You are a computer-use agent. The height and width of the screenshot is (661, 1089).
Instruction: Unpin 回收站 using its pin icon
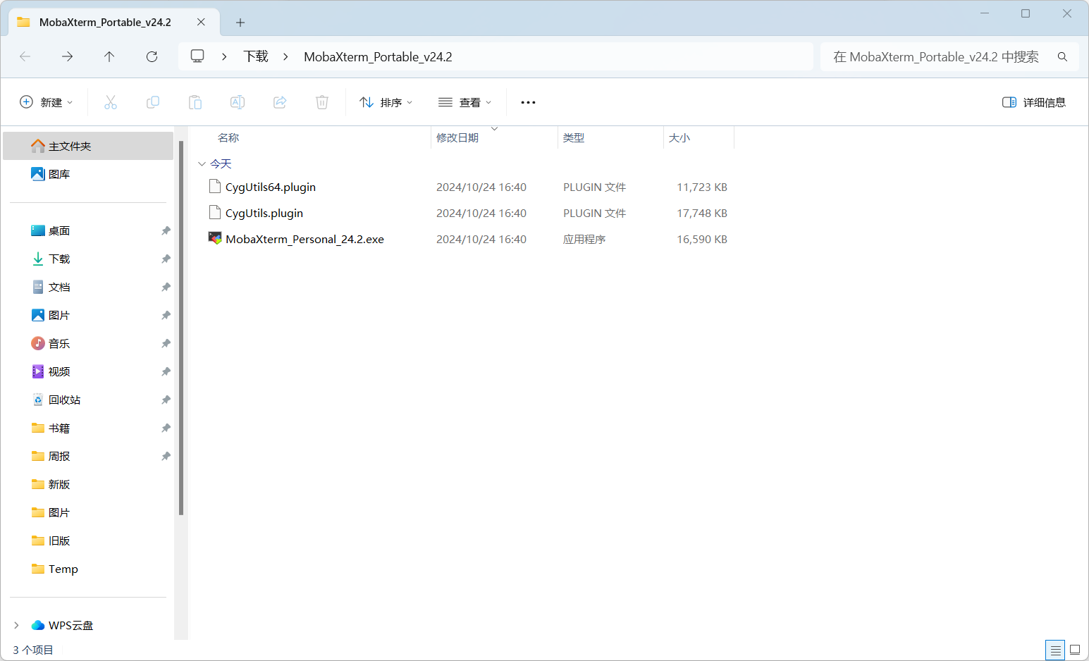[166, 400]
